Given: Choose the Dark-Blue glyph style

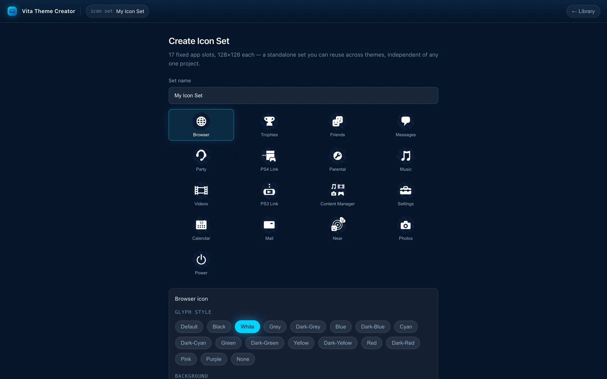Looking at the screenshot, I should (x=373, y=327).
